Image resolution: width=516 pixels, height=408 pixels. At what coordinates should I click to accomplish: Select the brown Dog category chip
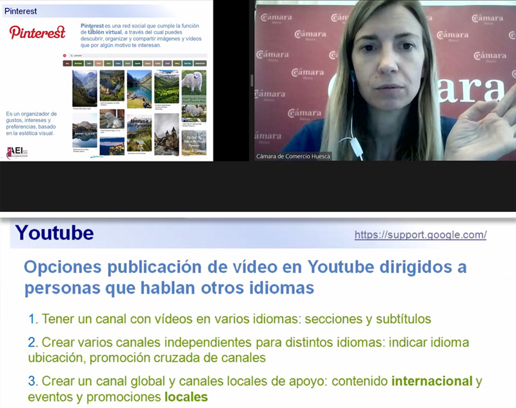click(x=67, y=63)
